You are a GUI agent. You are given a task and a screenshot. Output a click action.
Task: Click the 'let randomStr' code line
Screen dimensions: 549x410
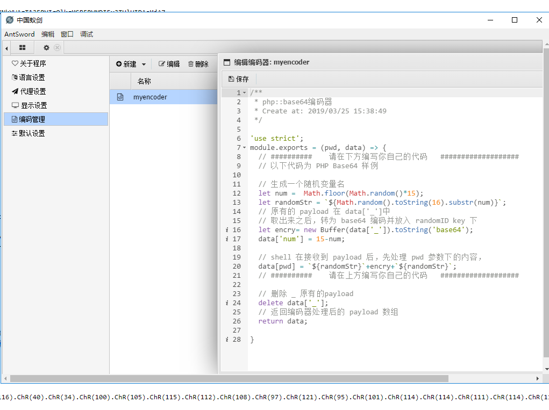coord(382,203)
